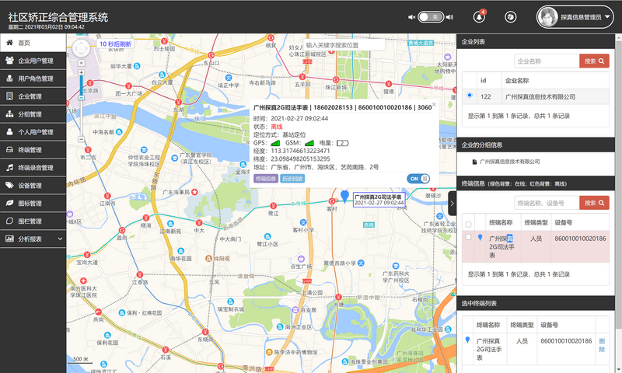Click the 分组管理 hierarchy icon
This screenshot has width=622, height=373.
(x=9, y=113)
